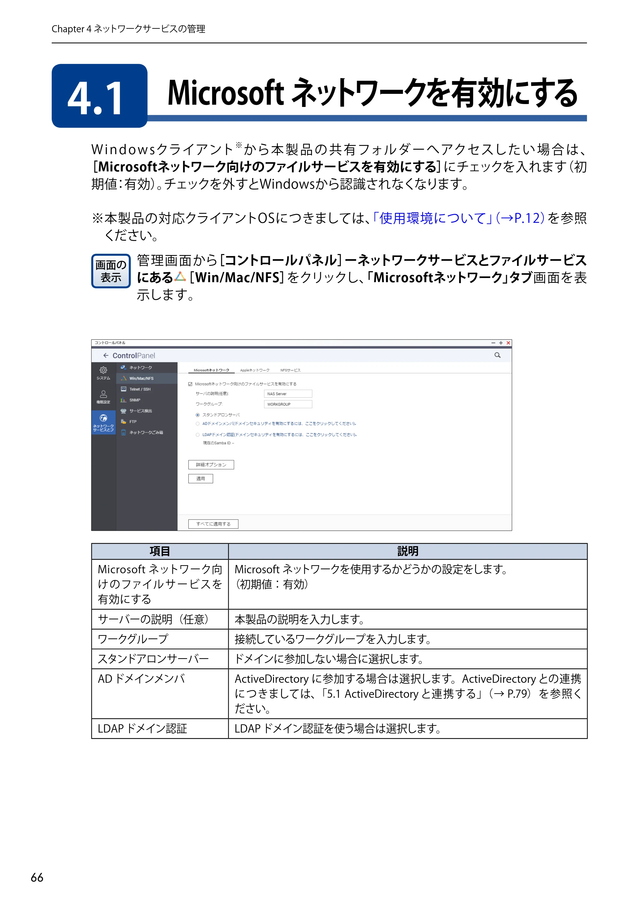Open the サービス検出 entry
This screenshot has height=903, width=639.
coord(146,410)
